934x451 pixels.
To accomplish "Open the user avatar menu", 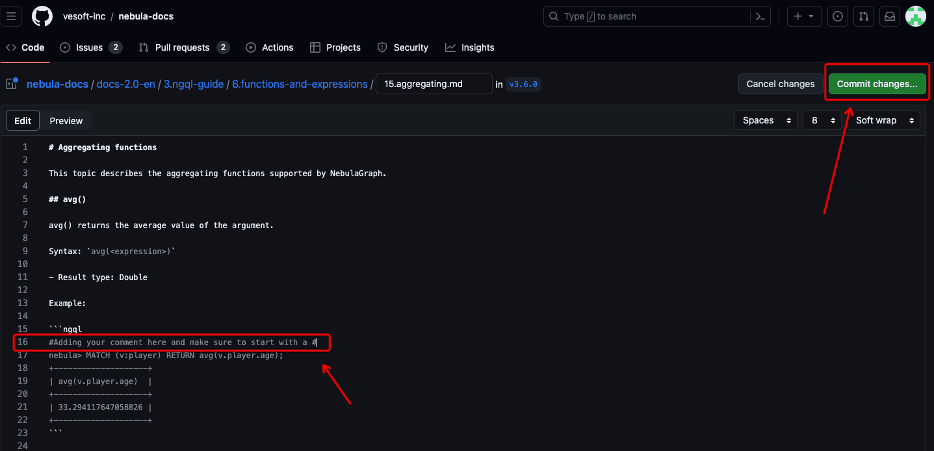I will point(916,16).
